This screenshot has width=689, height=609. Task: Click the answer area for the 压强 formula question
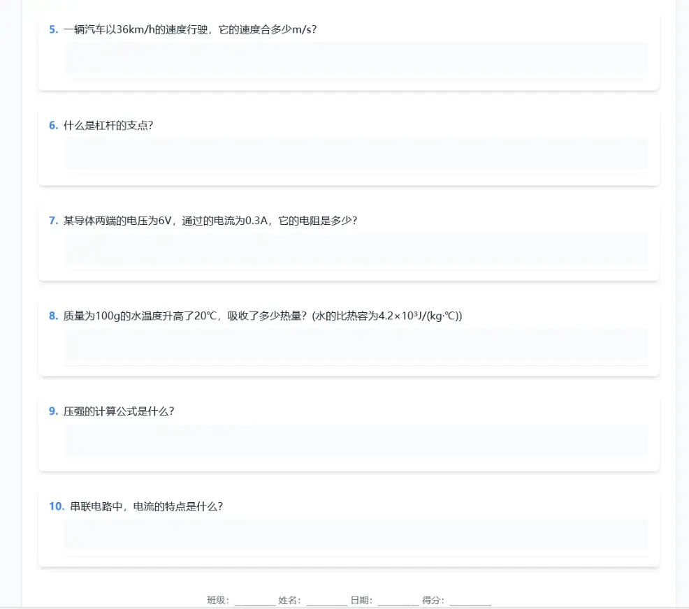click(356, 440)
